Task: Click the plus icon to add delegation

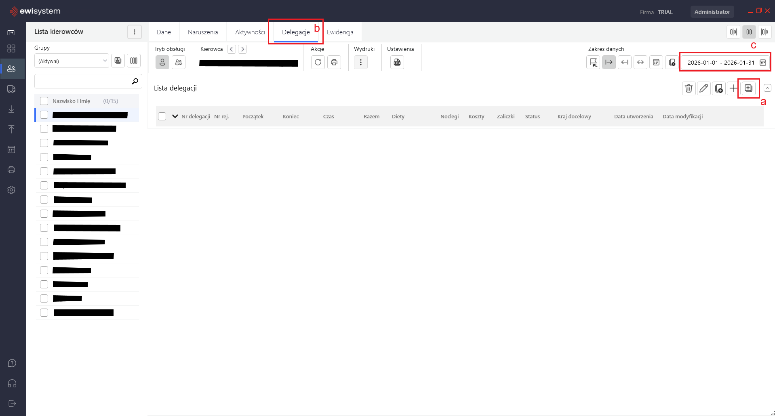Action: point(733,88)
